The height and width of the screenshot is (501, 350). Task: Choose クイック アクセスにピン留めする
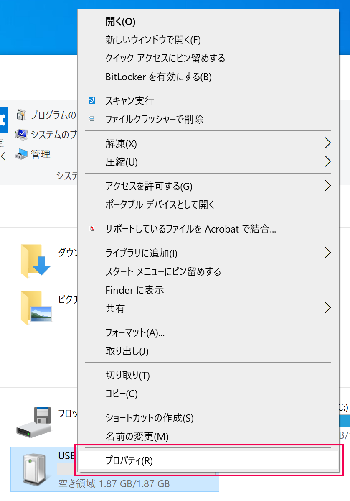tap(208, 58)
